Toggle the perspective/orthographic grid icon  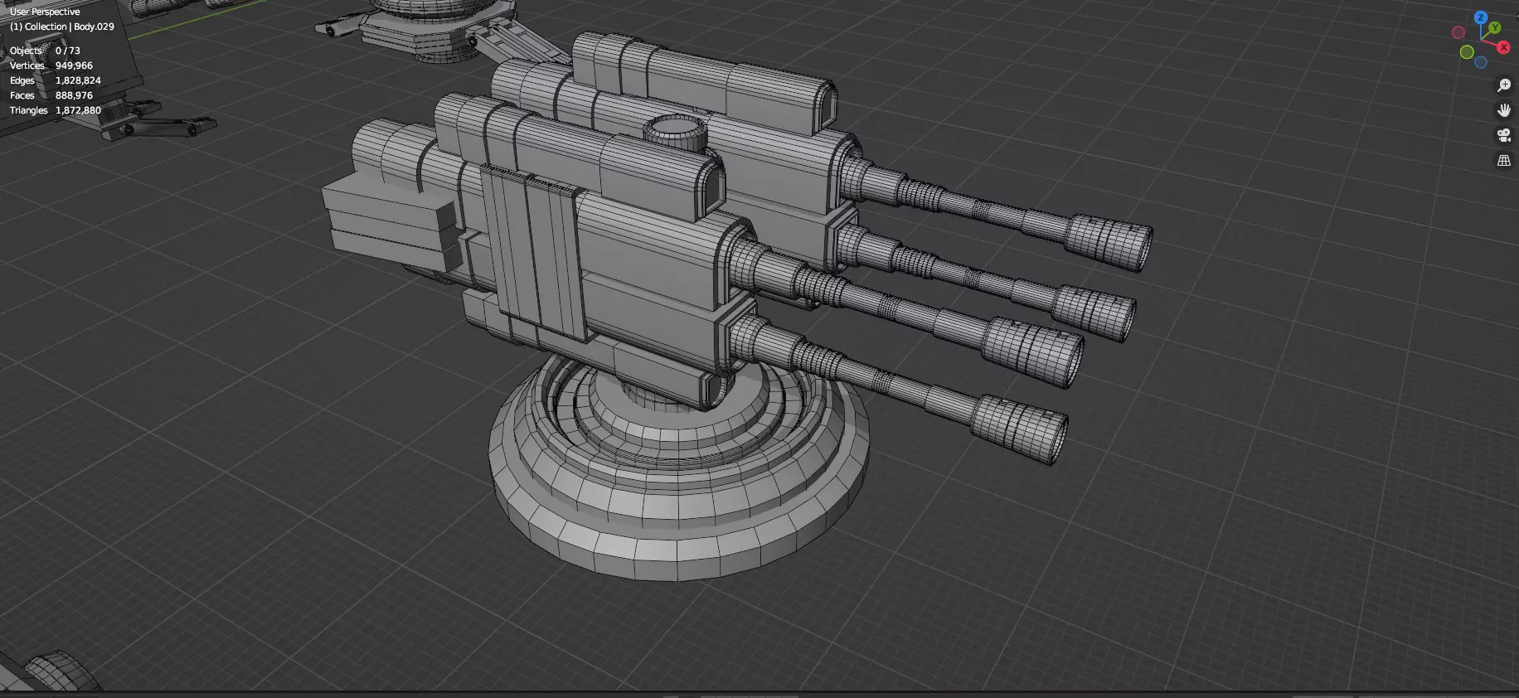(x=1503, y=161)
